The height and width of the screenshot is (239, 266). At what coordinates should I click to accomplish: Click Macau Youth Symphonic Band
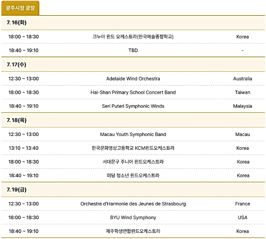coord(133,134)
